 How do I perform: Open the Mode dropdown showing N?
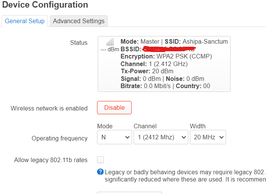click(x=115, y=137)
